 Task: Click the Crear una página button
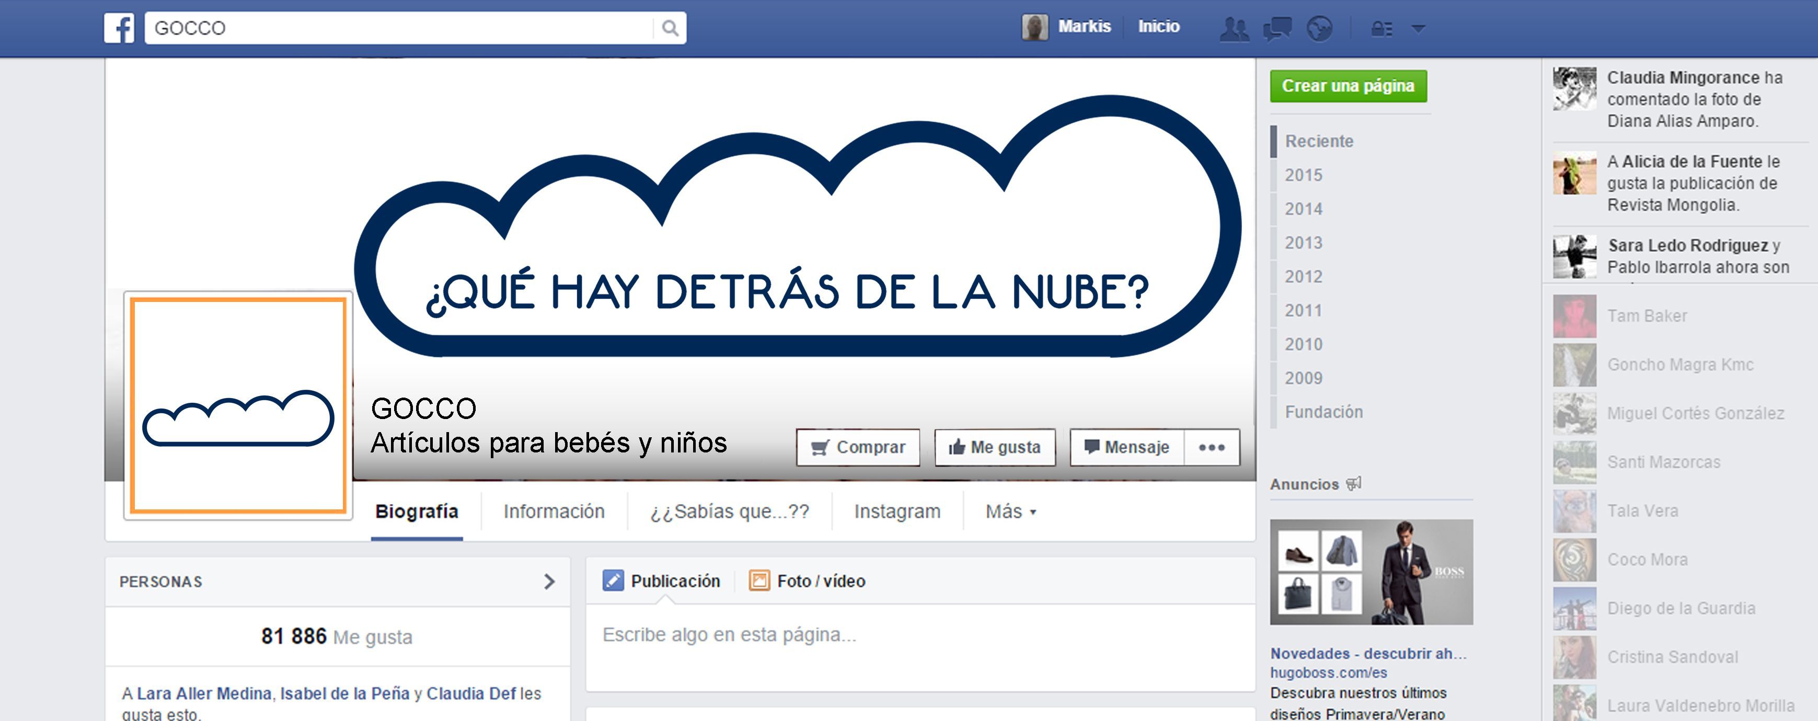(x=1348, y=86)
